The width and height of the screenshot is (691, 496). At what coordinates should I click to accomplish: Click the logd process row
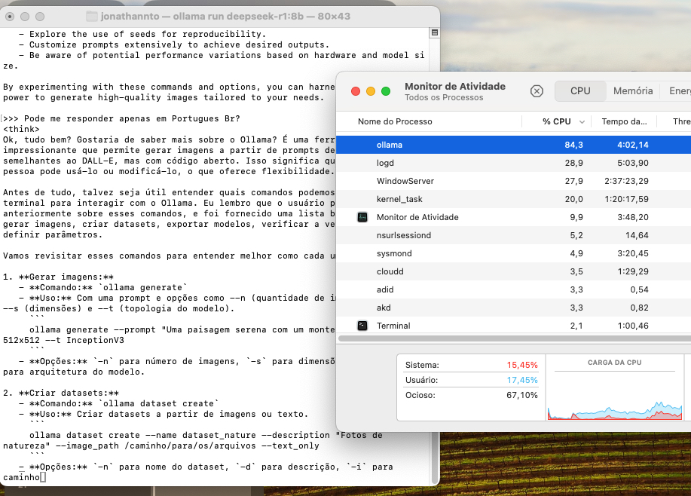tap(512, 163)
